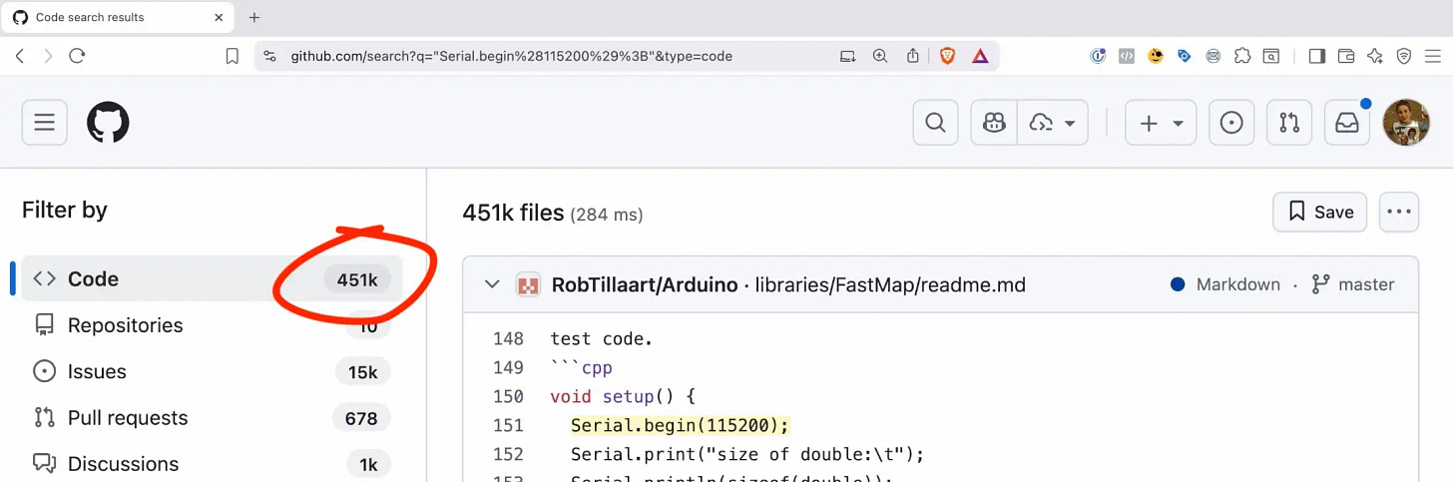The height and width of the screenshot is (482, 1453).
Task: Open Brave Rewards triangle icon
Action: pos(980,56)
